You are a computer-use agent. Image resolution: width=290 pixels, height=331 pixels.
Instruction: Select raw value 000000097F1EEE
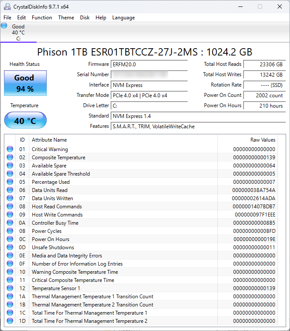click(255, 215)
